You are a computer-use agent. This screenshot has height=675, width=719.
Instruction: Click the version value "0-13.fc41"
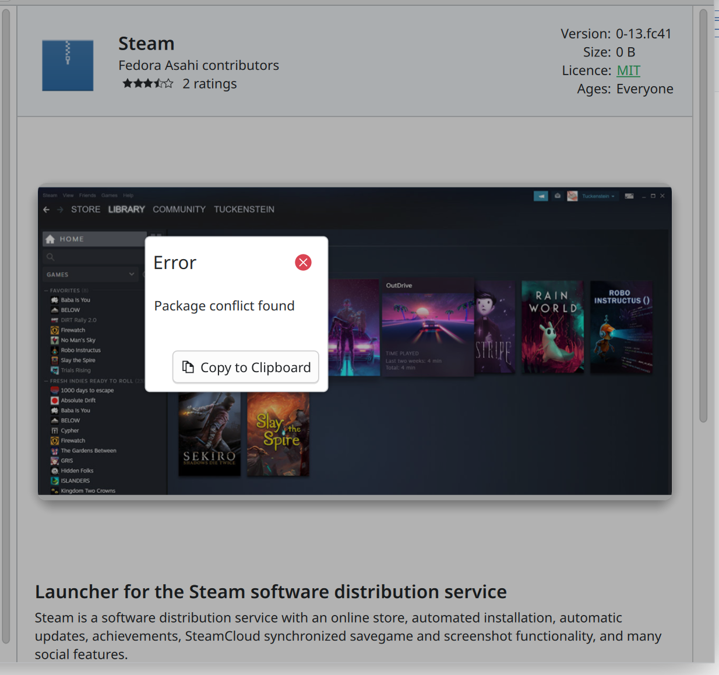(x=644, y=34)
